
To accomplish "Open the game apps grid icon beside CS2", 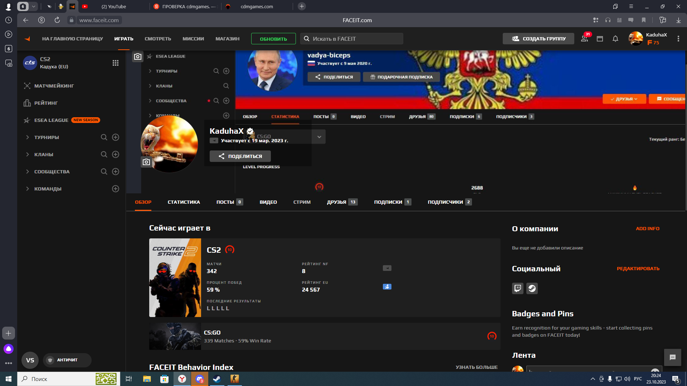I will [x=116, y=63].
